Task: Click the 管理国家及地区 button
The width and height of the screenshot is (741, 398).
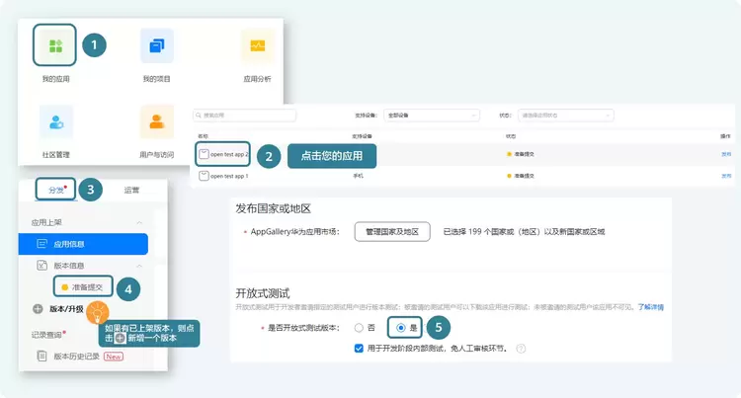Action: point(393,232)
